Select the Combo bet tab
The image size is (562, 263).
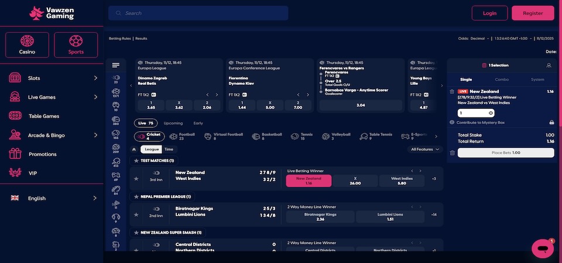pos(502,79)
